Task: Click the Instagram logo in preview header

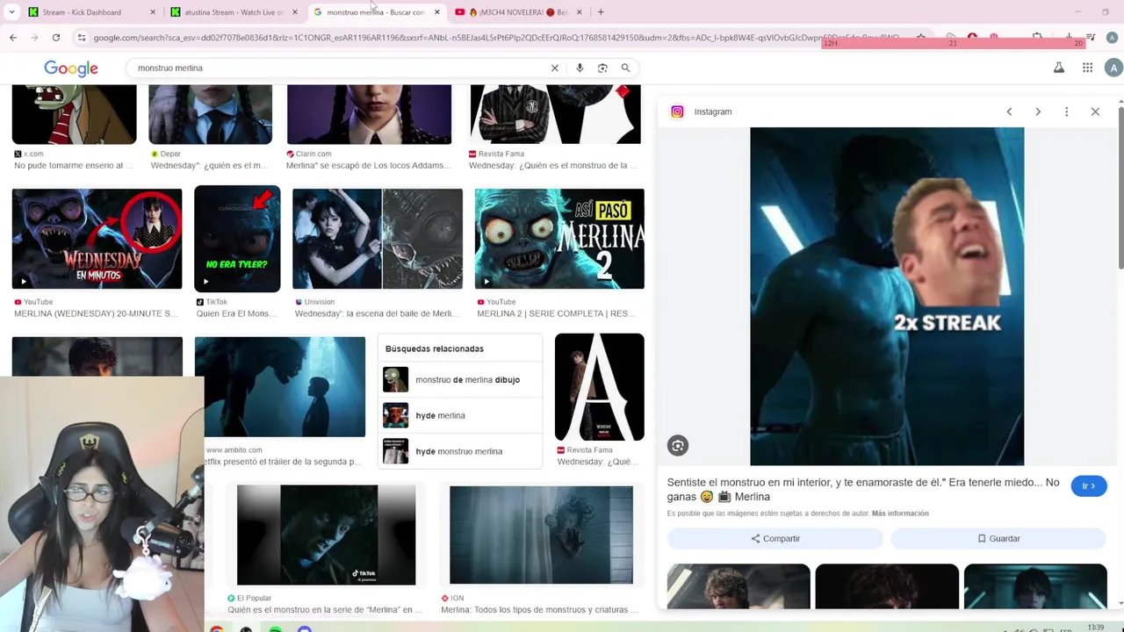Action: (x=677, y=111)
